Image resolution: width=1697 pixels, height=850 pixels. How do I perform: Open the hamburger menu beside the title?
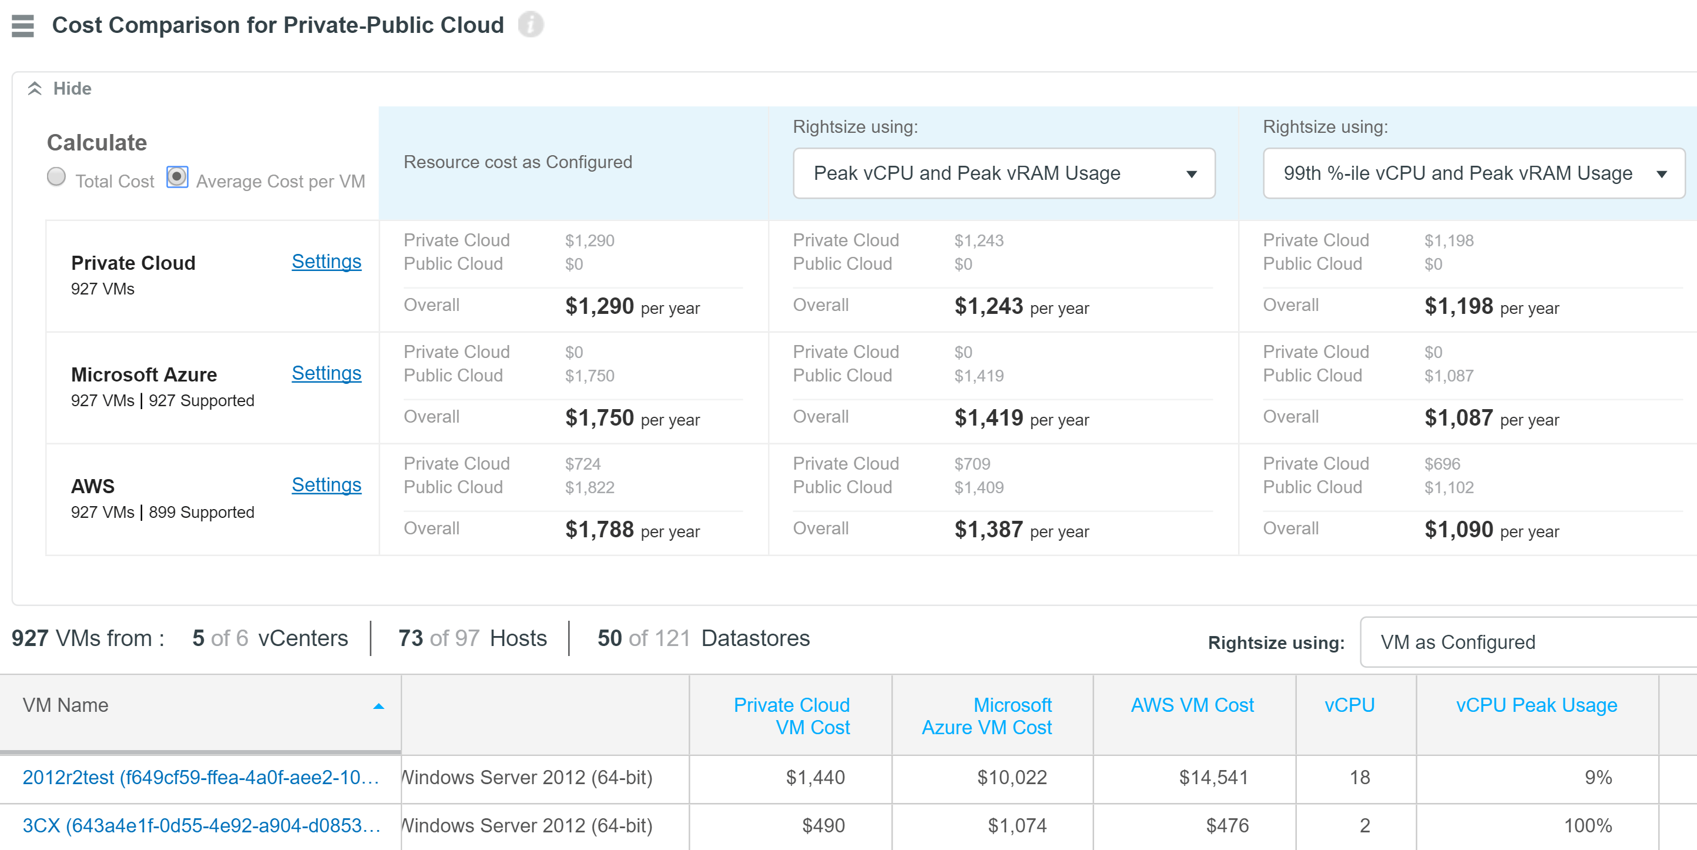pos(22,25)
